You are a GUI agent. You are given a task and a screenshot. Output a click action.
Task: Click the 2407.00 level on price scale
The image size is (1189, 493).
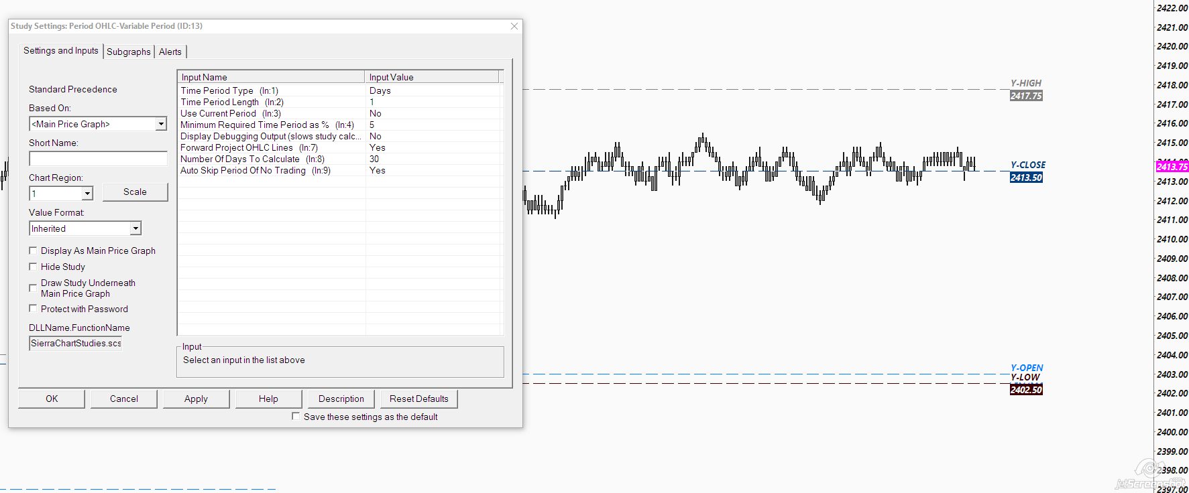click(1172, 297)
